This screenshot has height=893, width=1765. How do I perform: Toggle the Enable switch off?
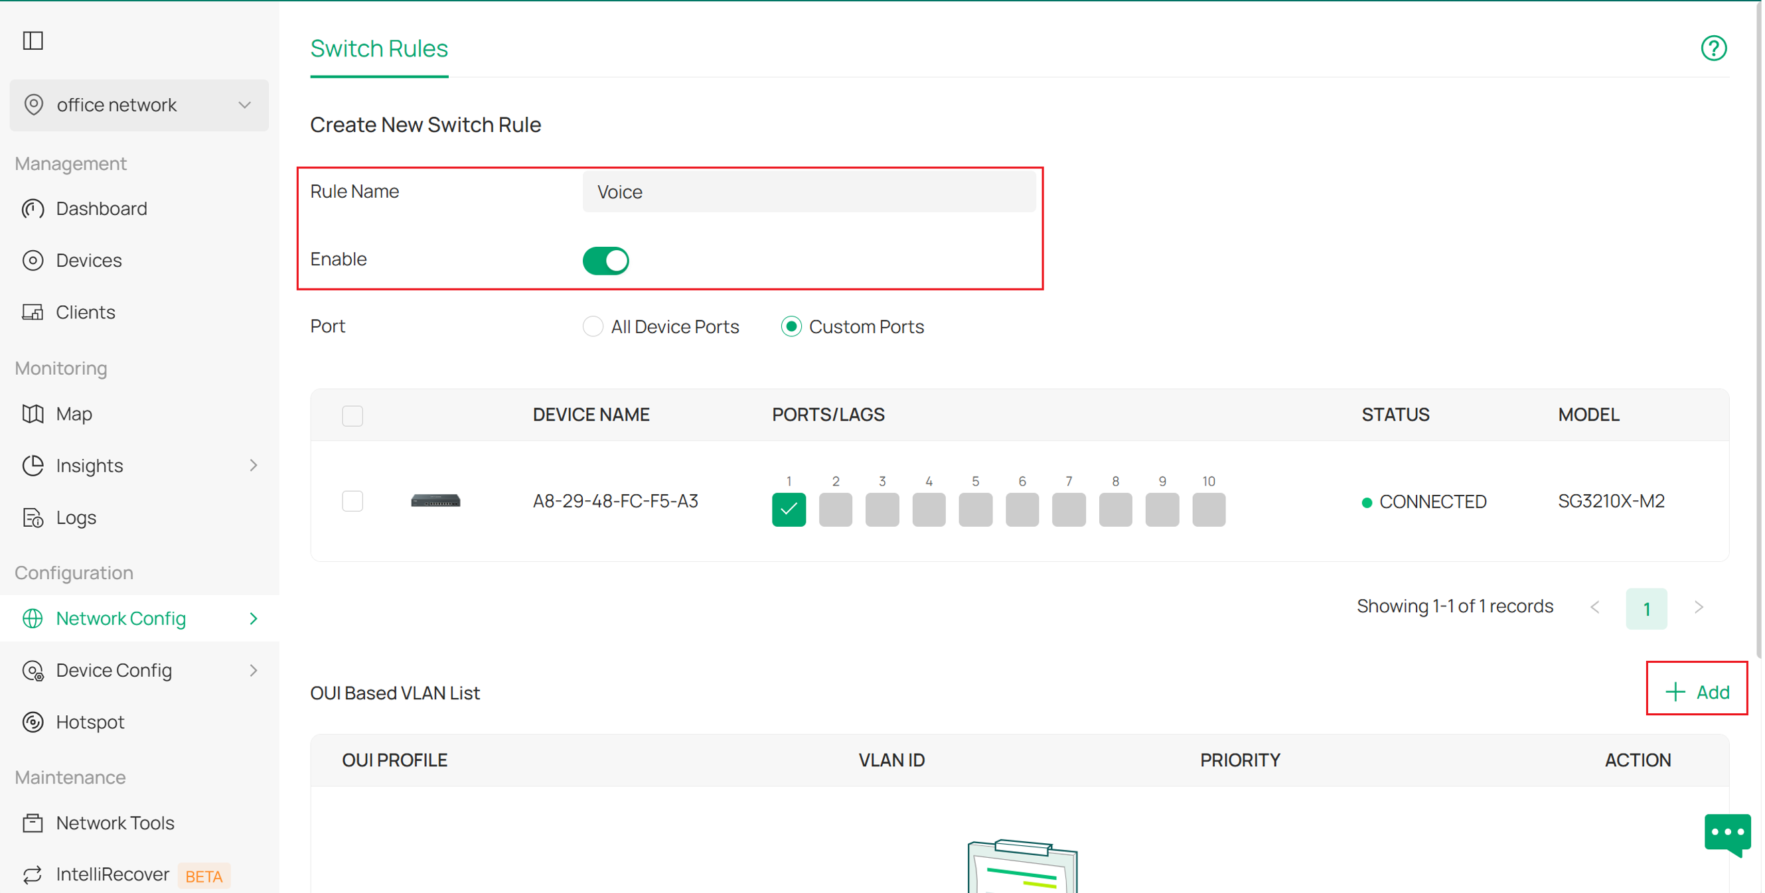(605, 260)
